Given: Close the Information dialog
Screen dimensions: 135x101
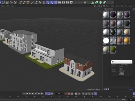Looking at the screenshot, I should (131, 62).
